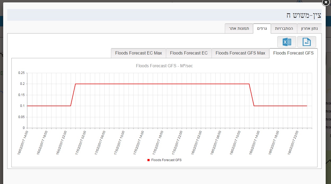The height and width of the screenshot is (184, 331).
Task: Select the Floods Forecast EC Max tab
Action: pyautogui.click(x=138, y=53)
